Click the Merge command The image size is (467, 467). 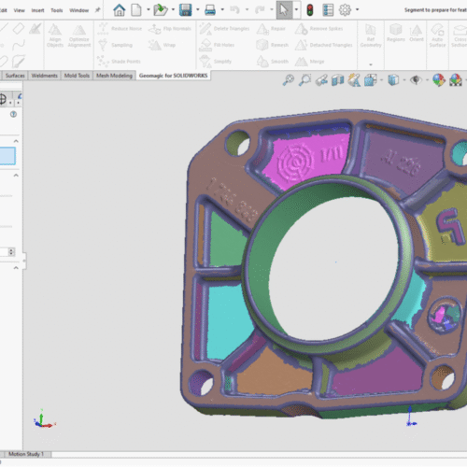click(310, 62)
